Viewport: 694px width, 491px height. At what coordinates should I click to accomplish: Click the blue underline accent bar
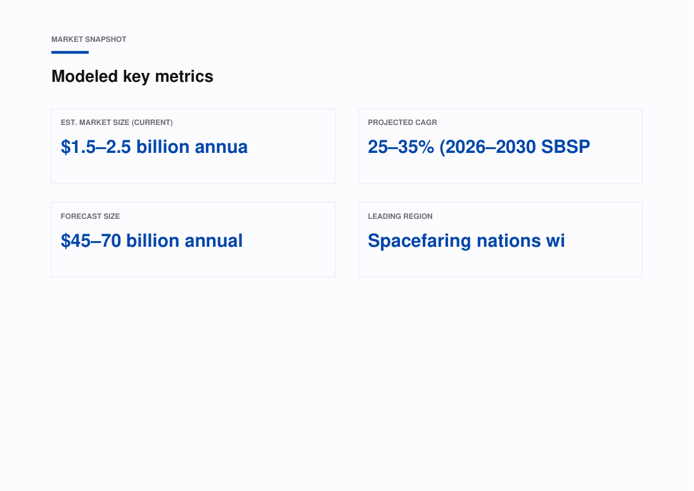click(x=70, y=52)
